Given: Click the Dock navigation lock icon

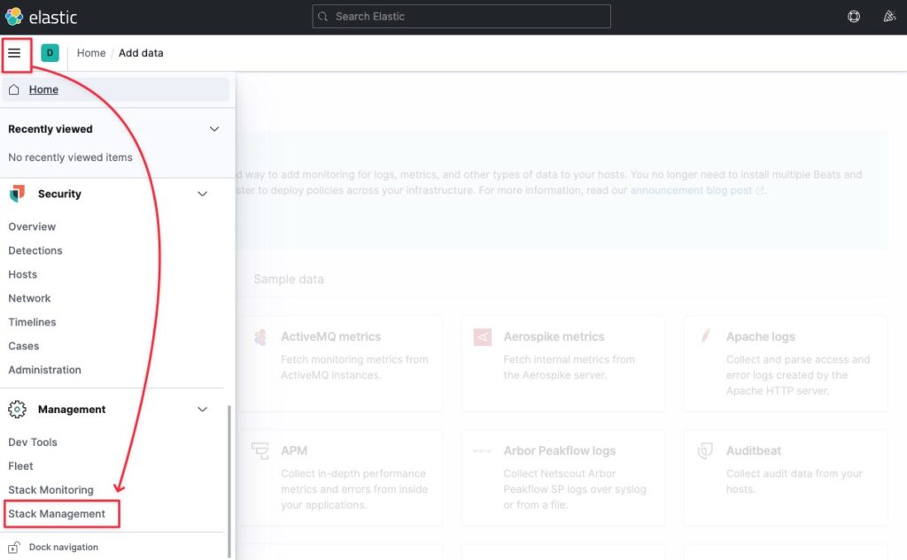Looking at the screenshot, I should [14, 548].
